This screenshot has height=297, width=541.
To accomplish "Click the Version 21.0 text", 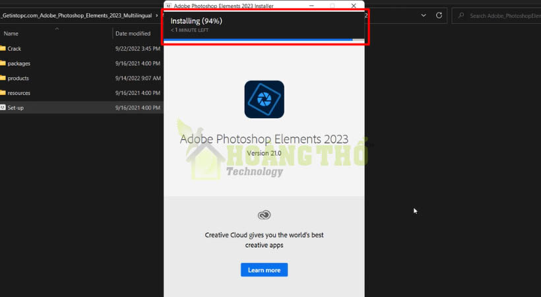I will pyautogui.click(x=264, y=153).
